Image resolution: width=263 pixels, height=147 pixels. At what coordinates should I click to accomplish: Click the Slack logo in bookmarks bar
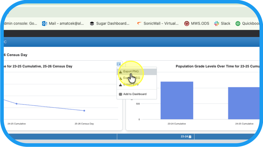click(x=217, y=24)
